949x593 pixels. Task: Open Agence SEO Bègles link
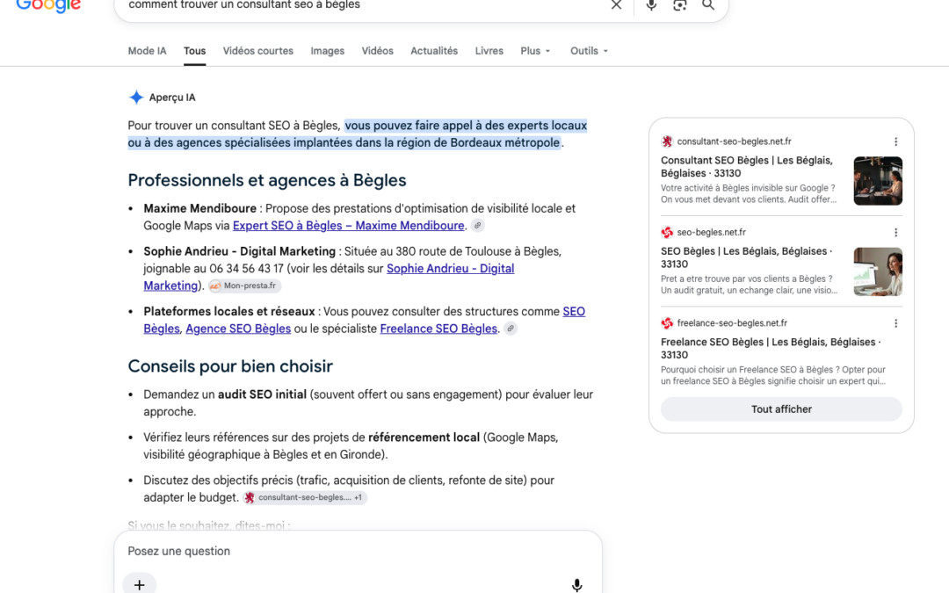coord(238,329)
